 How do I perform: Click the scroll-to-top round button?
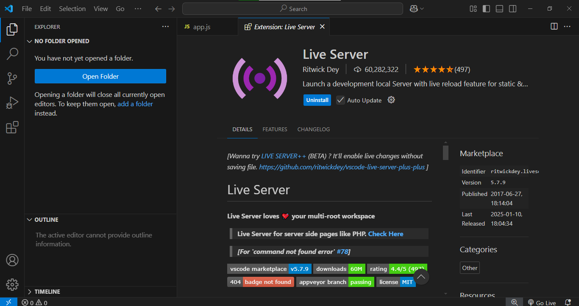click(421, 277)
